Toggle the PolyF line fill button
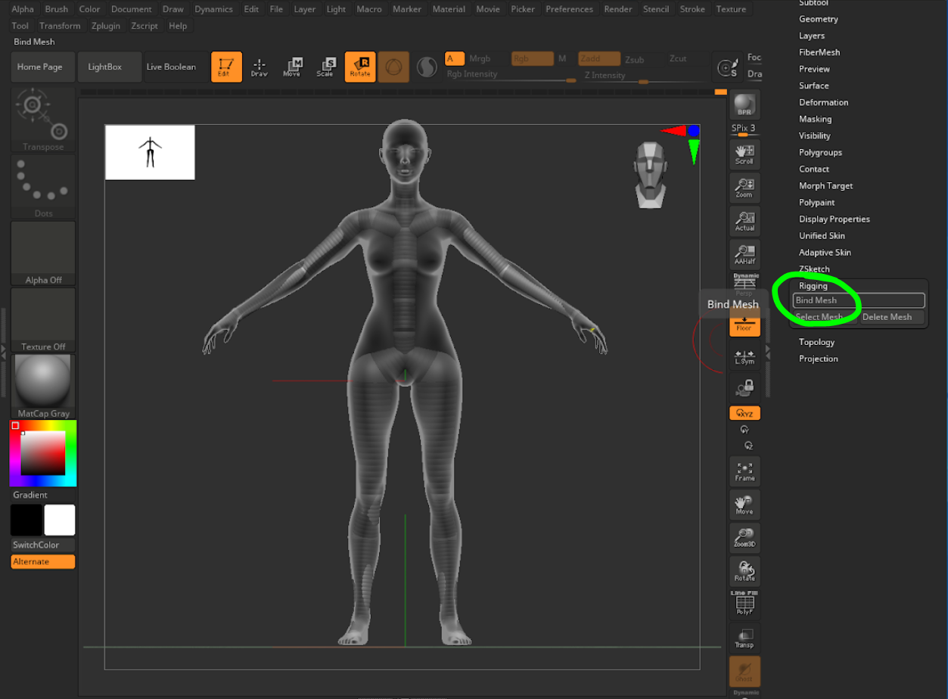Screen dimensions: 948x699 point(744,604)
